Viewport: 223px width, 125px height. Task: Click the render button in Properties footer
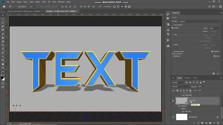(214, 74)
